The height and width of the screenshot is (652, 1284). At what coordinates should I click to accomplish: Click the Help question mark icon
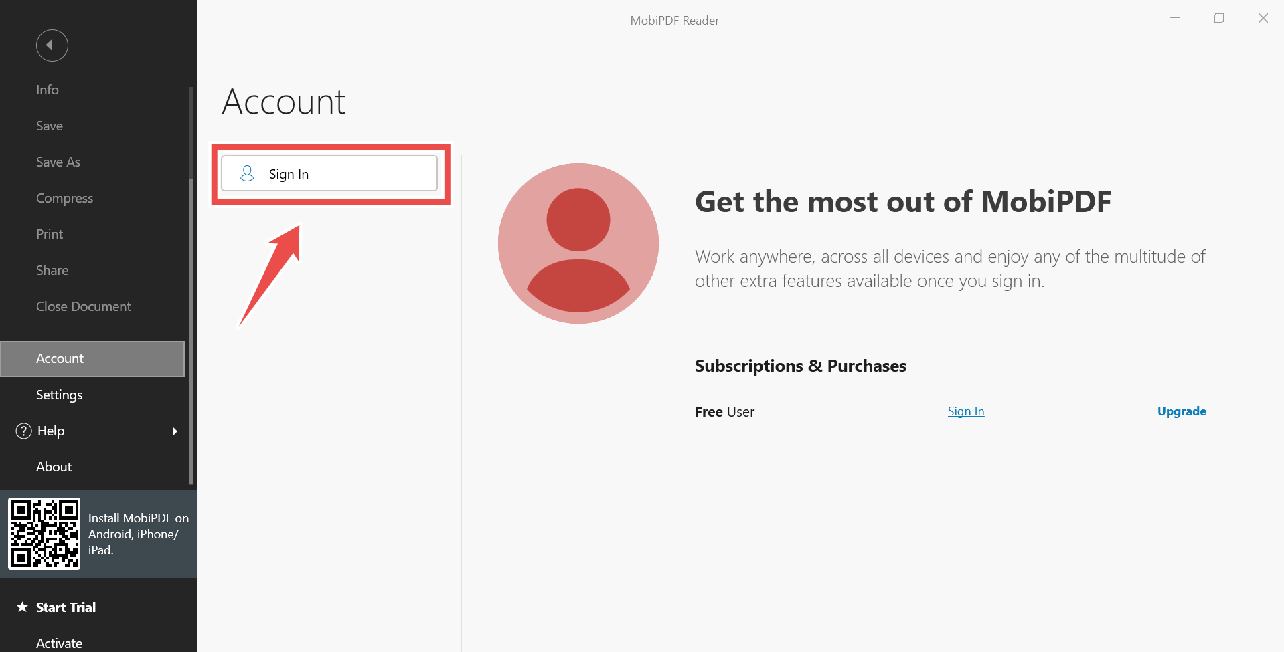pyautogui.click(x=23, y=431)
